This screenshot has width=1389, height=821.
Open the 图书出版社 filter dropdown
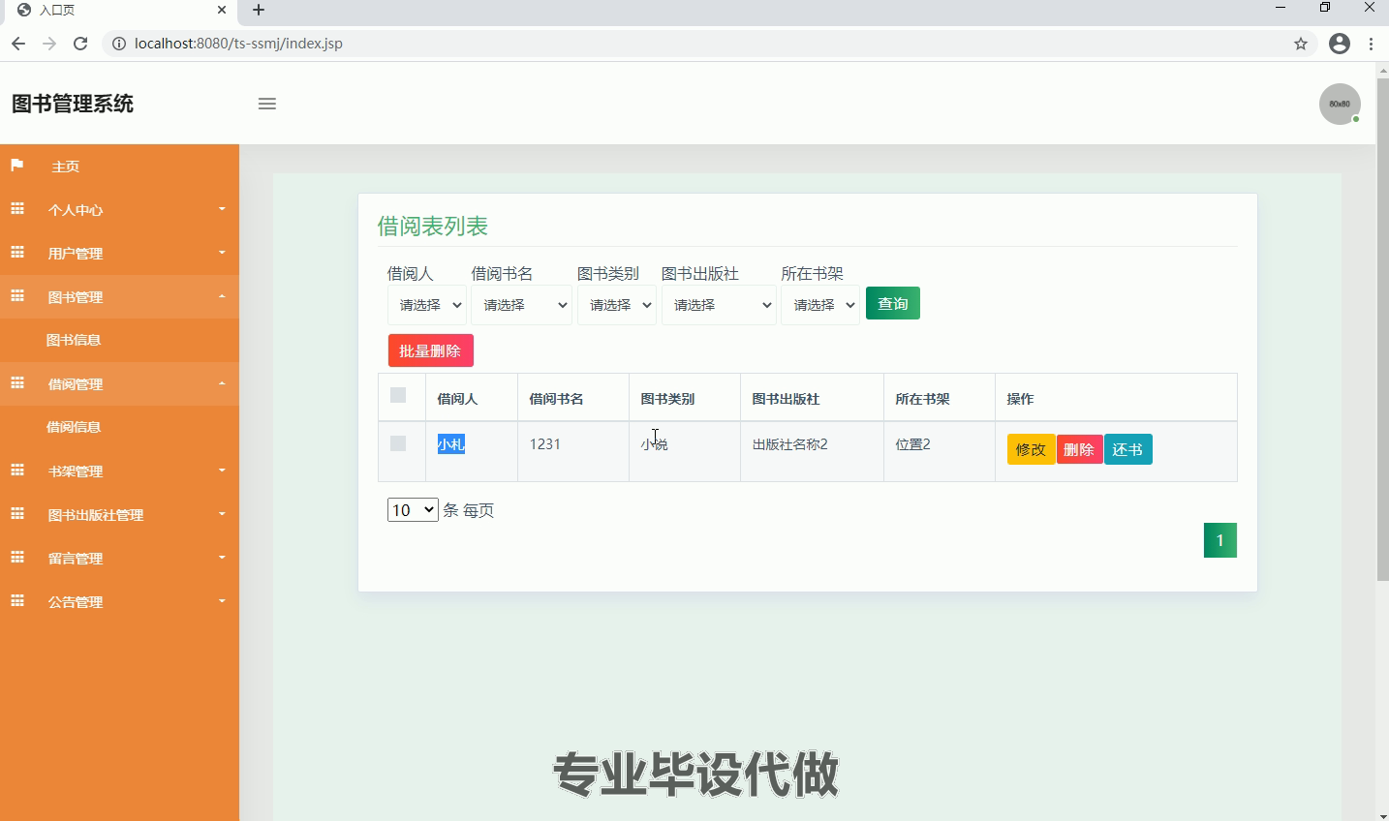coord(719,305)
